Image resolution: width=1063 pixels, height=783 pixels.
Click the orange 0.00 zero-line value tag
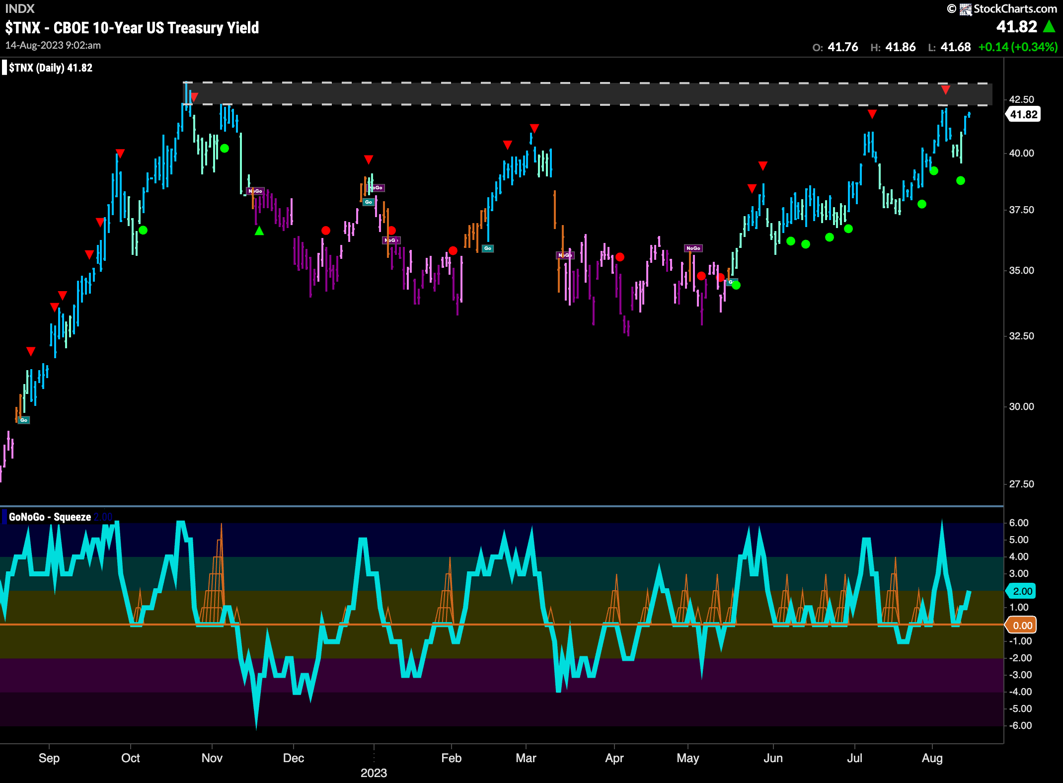point(1022,626)
